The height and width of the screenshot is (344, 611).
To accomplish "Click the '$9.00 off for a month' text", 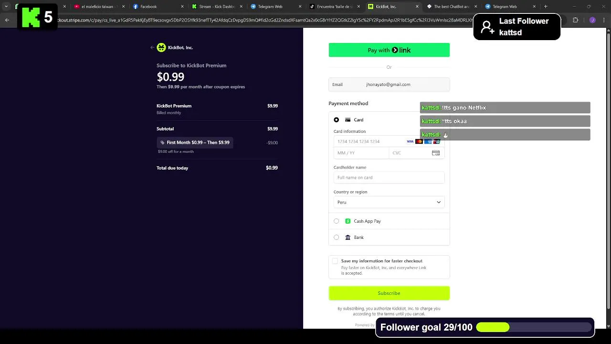I will [176, 151].
